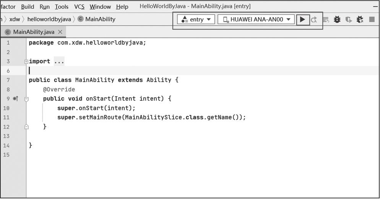
Task: Run the app with the play button
Action: [303, 19]
